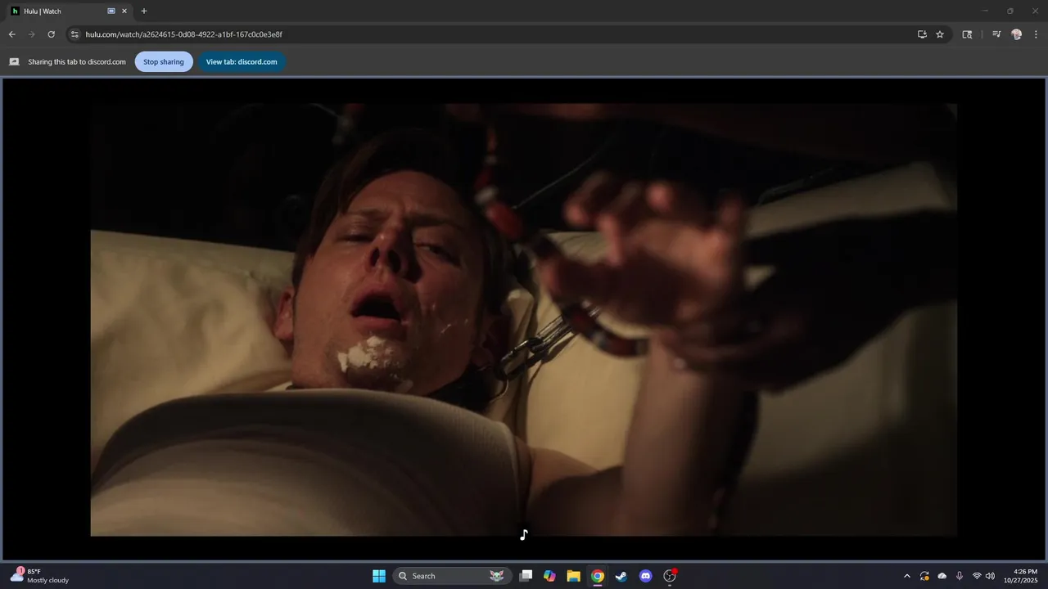Launch Microsoft Copilot from the taskbar

550,576
